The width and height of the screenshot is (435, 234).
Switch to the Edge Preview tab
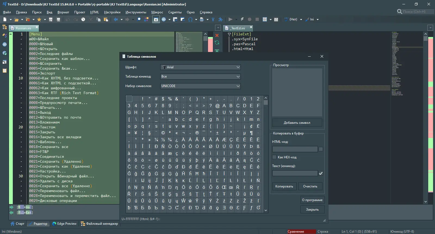(64, 224)
